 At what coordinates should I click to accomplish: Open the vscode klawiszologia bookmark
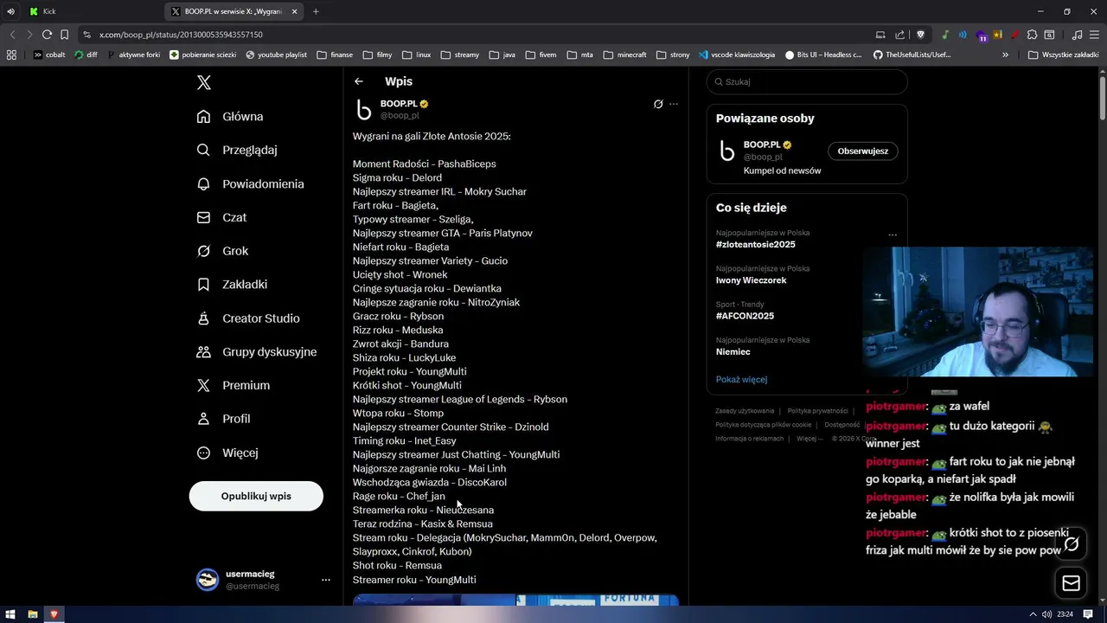737,55
